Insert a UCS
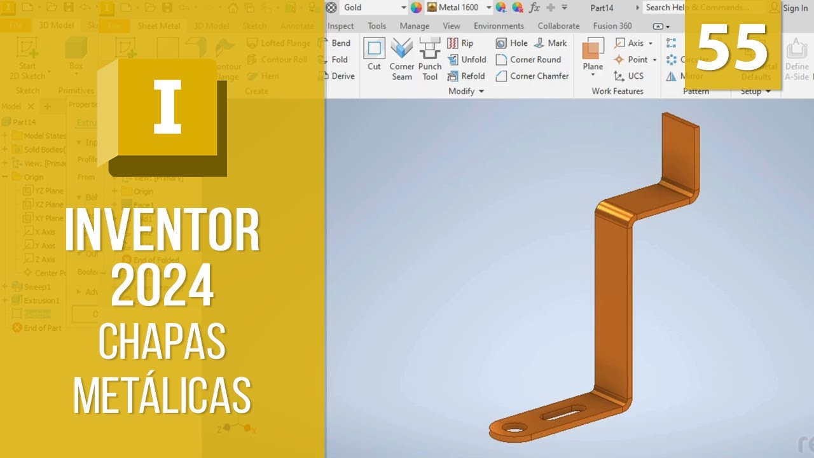 (x=629, y=76)
